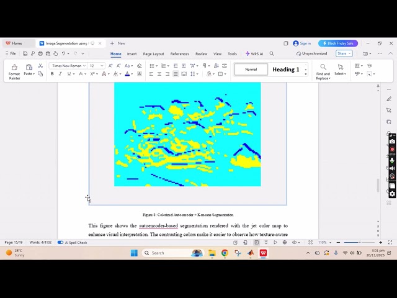Click the Sign in link
This screenshot has width=397, height=298.
[x=302, y=43]
